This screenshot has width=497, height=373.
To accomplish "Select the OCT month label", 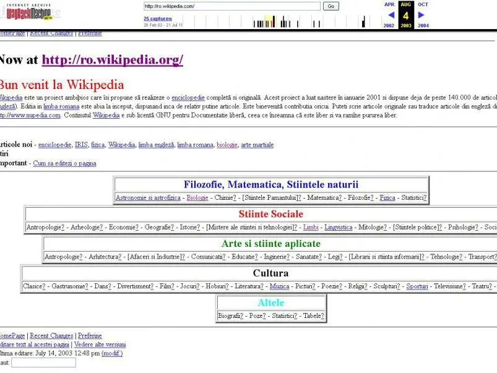I will pos(423,4).
